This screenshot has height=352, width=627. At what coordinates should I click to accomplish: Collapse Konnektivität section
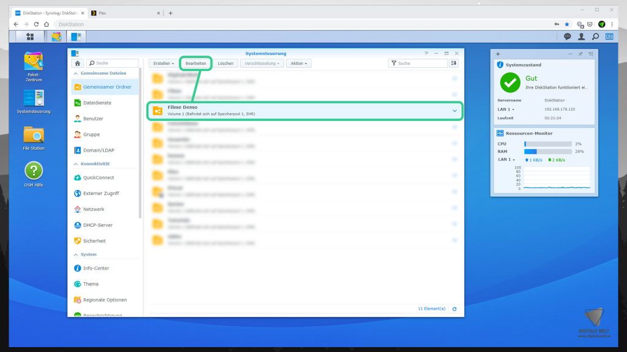pyautogui.click(x=75, y=164)
